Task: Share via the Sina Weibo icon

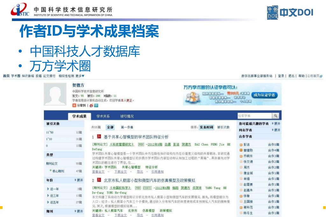Action: [x=91, y=106]
